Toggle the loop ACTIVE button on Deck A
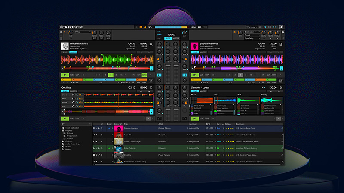Screen dimensions: 344x193 (x=144, y=75)
